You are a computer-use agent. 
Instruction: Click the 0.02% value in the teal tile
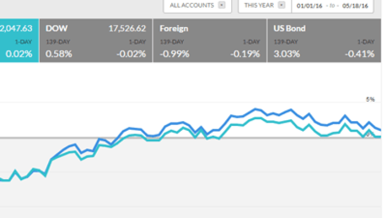(x=19, y=54)
